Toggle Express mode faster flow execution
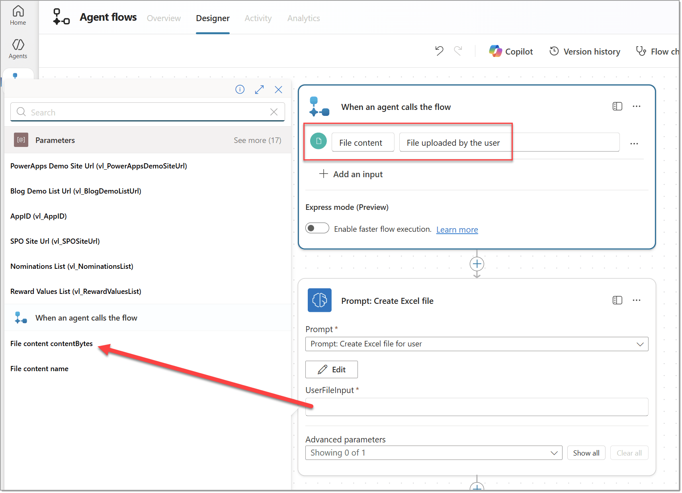This screenshot has width=682, height=493. tap(317, 228)
